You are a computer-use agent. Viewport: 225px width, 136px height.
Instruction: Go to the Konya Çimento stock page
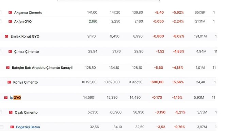point(26,82)
